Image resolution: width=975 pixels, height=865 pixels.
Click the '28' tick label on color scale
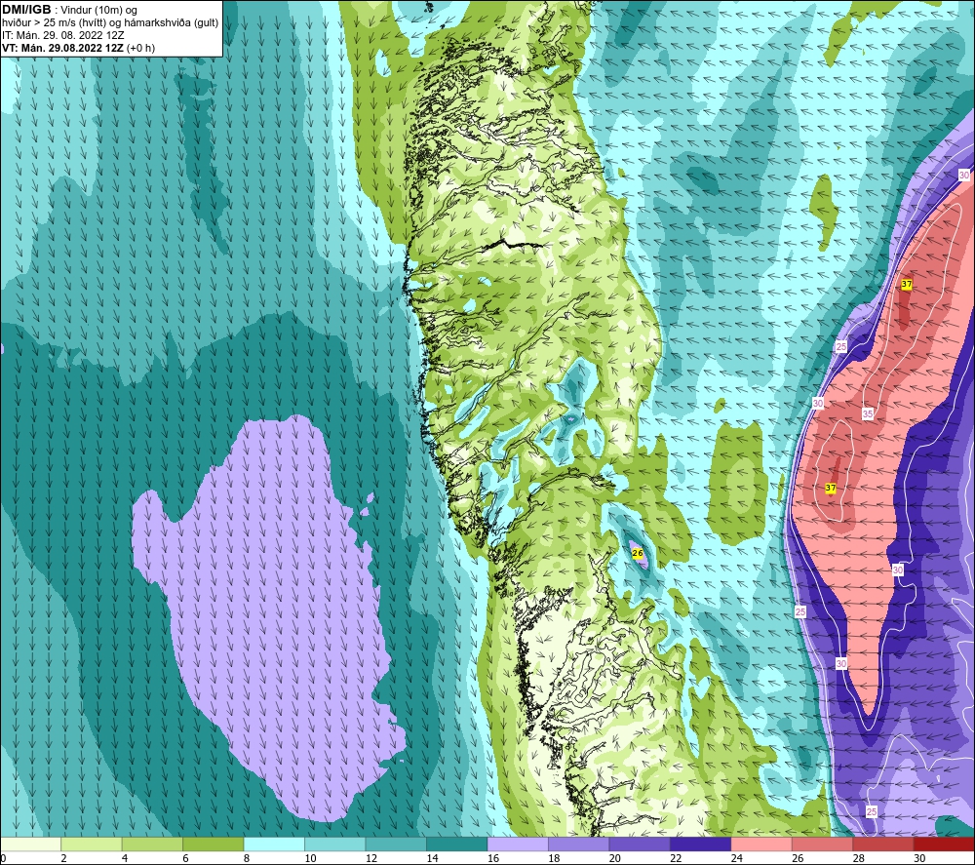[x=859, y=858]
